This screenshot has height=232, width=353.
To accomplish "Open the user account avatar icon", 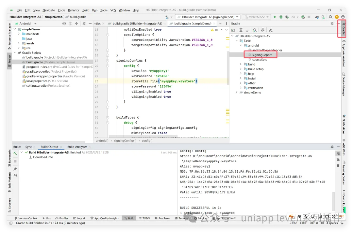I will (x=343, y=17).
